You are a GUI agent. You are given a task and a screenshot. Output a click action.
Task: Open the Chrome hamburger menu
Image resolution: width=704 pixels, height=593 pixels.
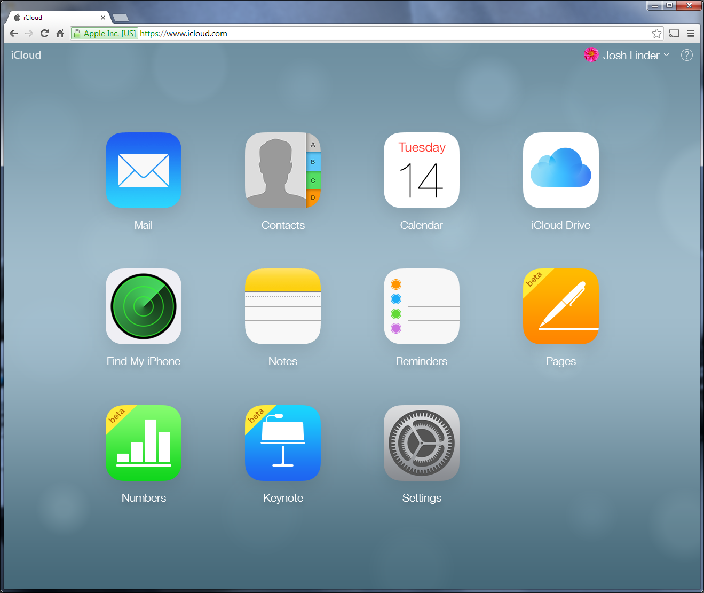tap(691, 33)
